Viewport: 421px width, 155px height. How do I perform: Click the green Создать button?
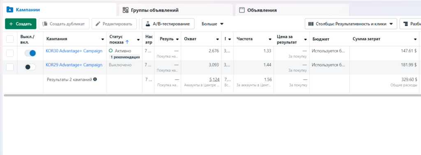21,24
